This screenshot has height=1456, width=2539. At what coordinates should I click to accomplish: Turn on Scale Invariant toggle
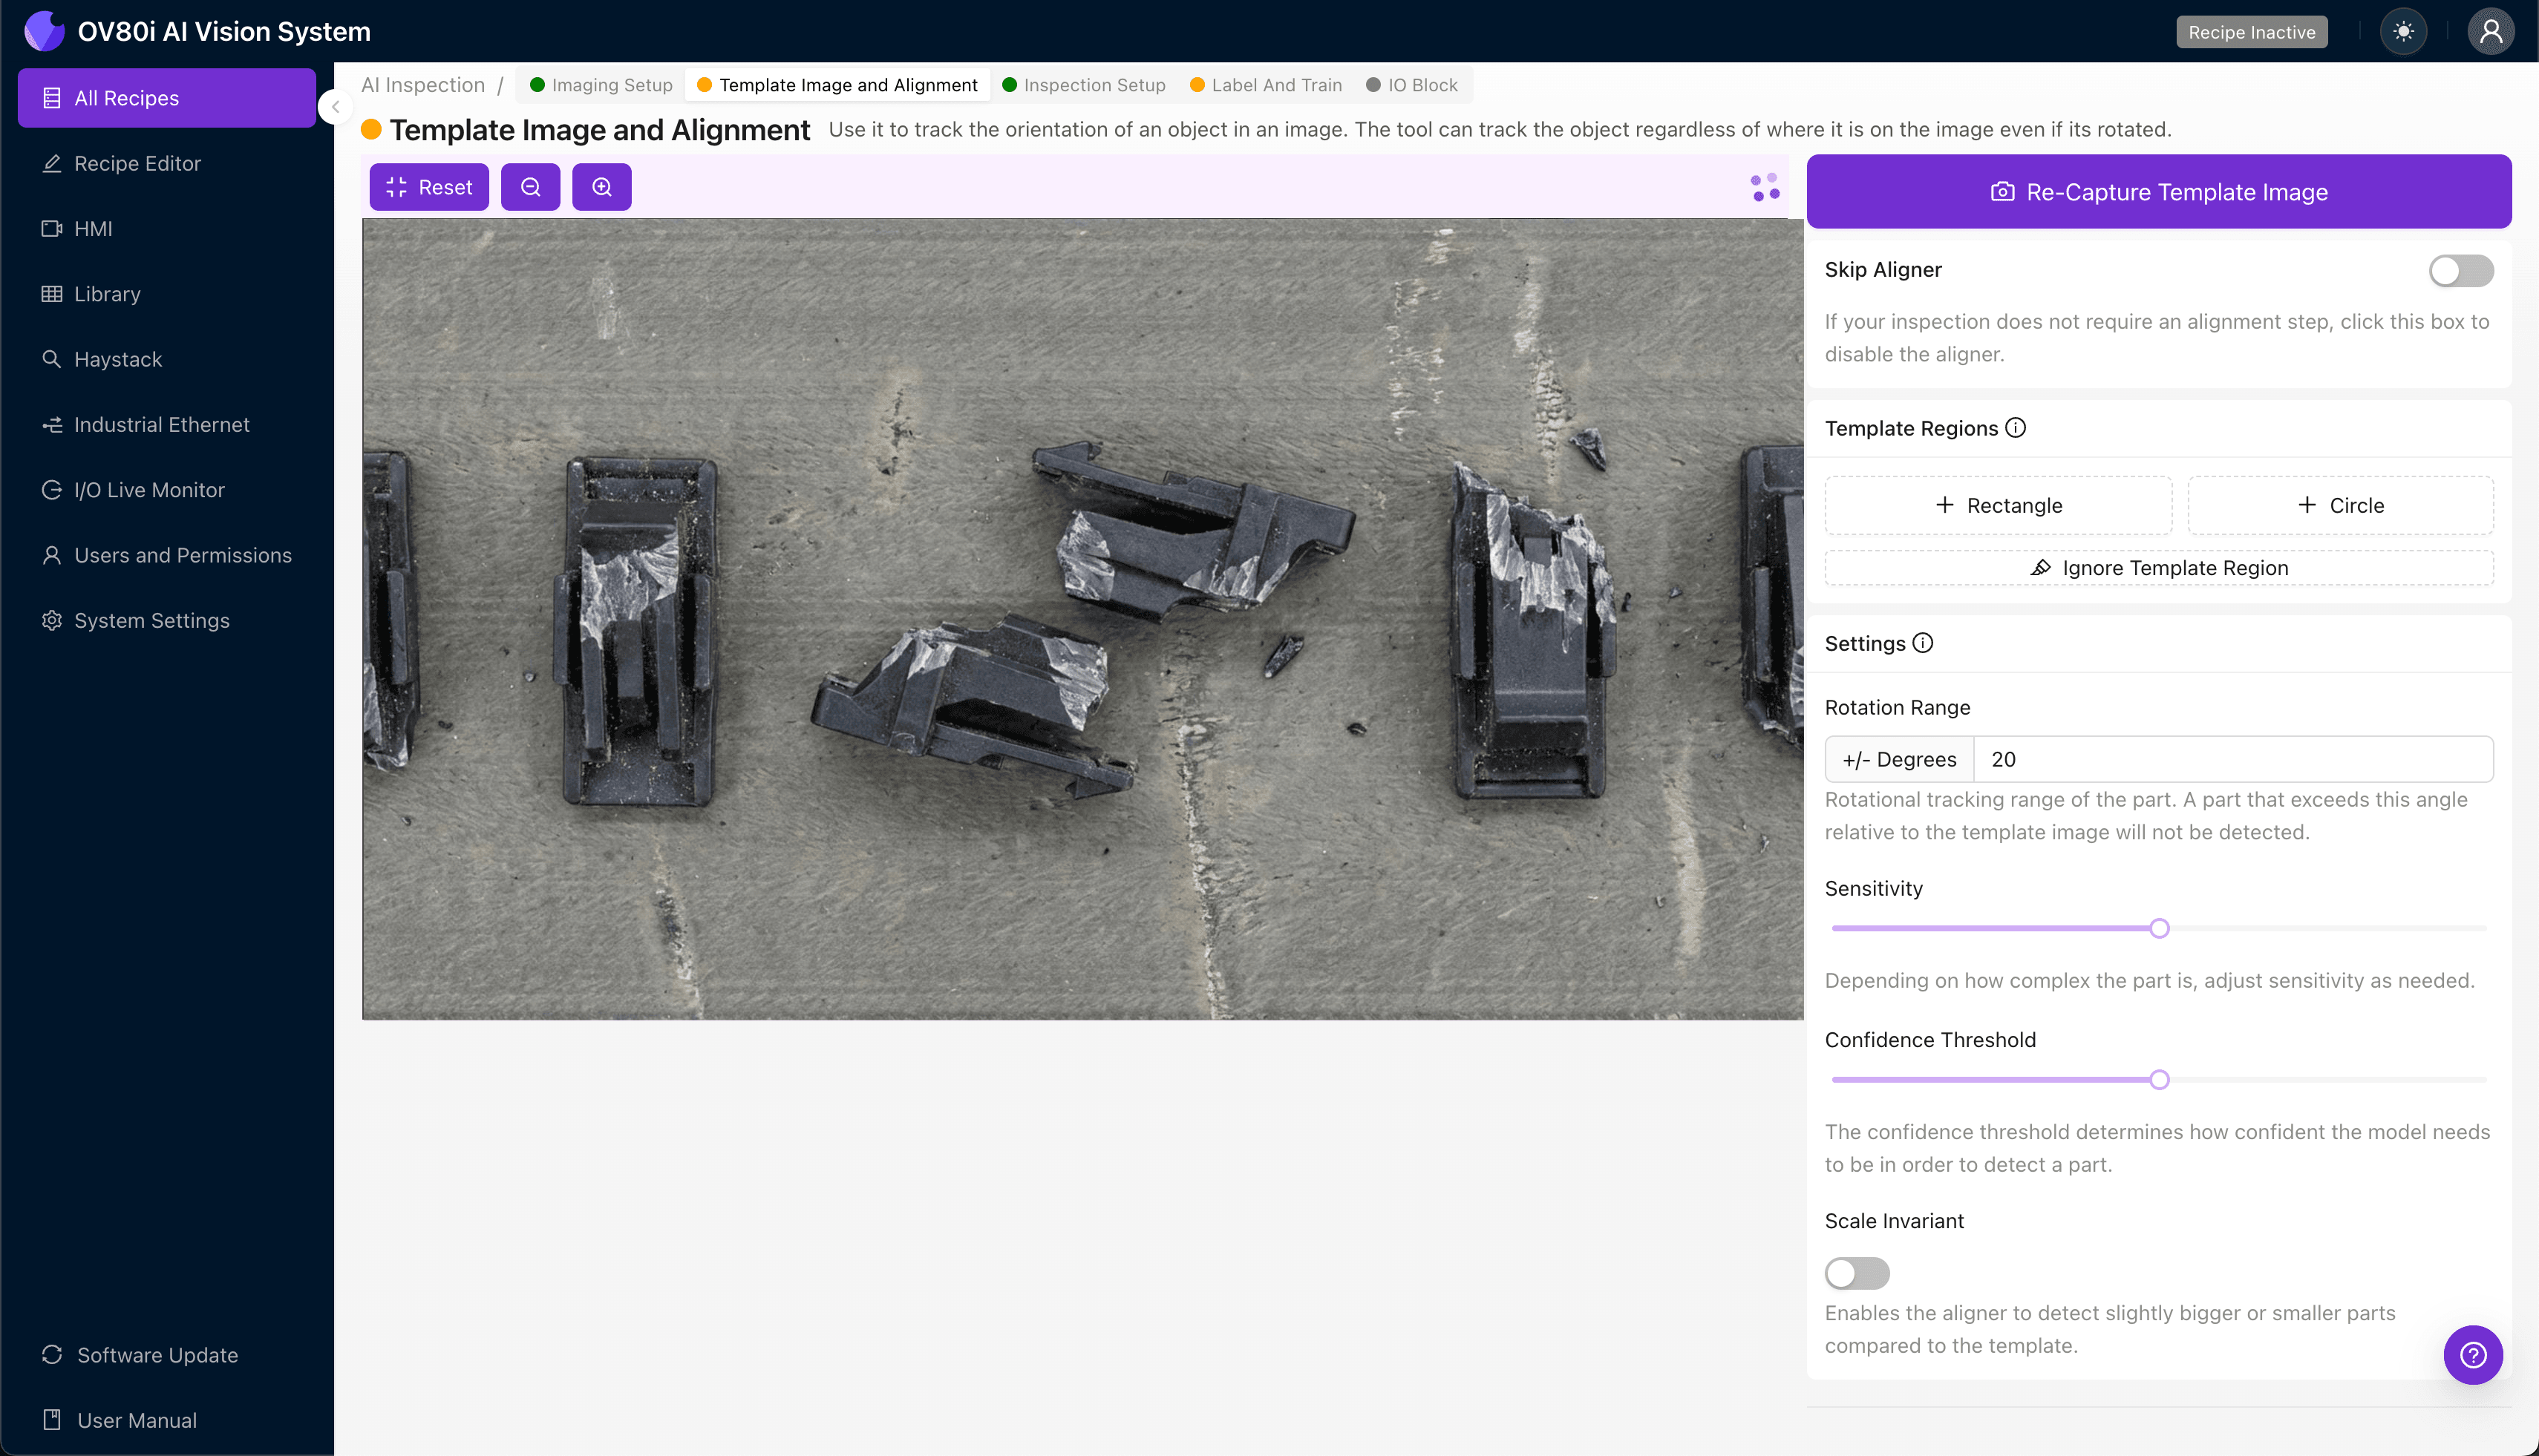[1857, 1273]
